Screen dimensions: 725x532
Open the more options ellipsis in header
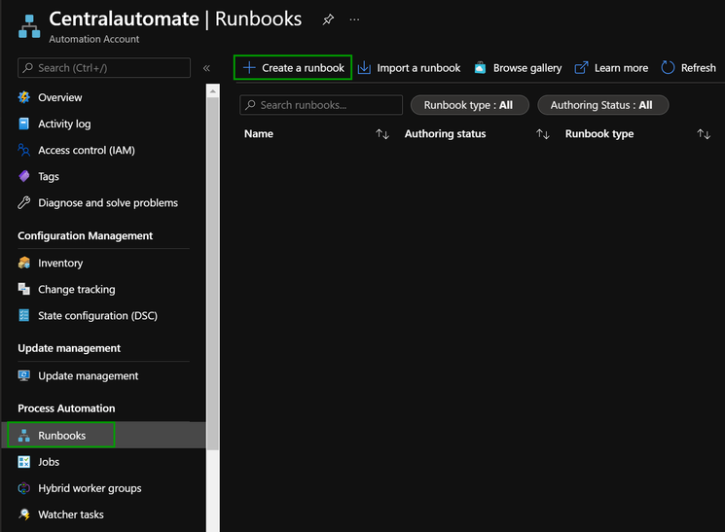(354, 19)
